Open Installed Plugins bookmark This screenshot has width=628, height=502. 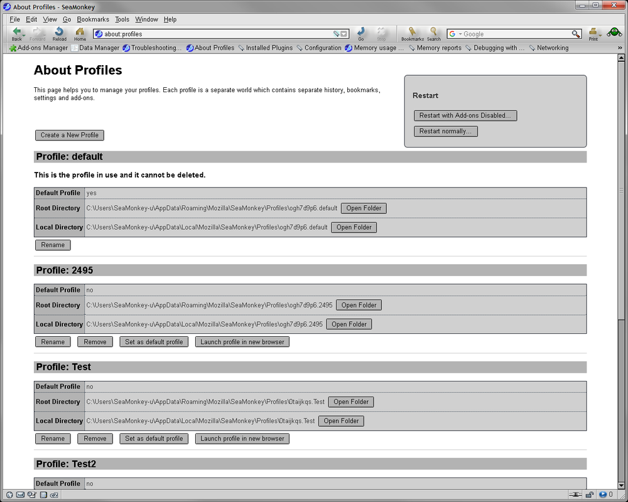(265, 48)
